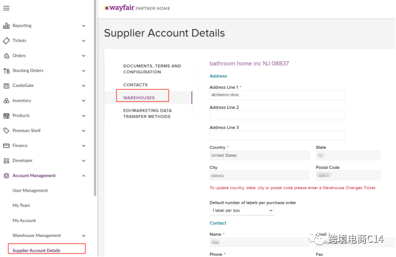396x257 pixels.
Task: Expand the Developer menu chevron
Action: (x=83, y=161)
